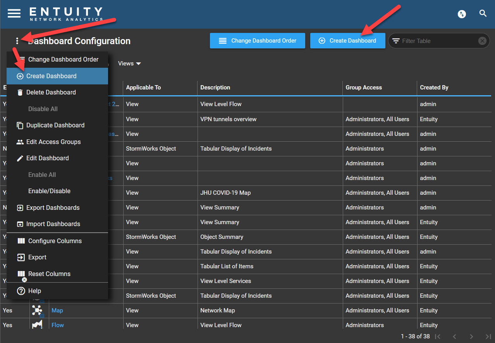Go to the last page of results
This screenshot has width=495, height=343.
click(488, 336)
